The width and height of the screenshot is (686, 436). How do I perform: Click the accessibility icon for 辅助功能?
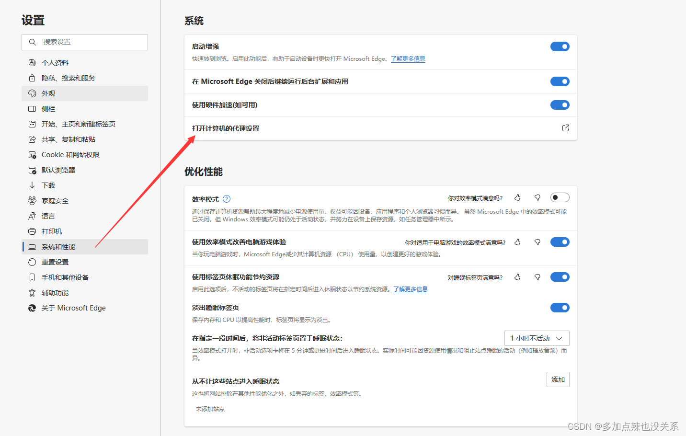[x=32, y=293]
